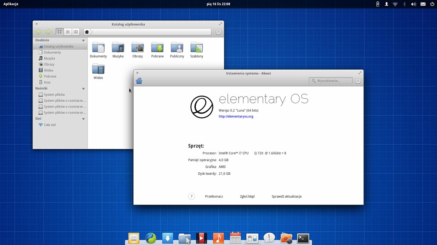
Task: Open the sound volume indicator
Action: pos(414,4)
